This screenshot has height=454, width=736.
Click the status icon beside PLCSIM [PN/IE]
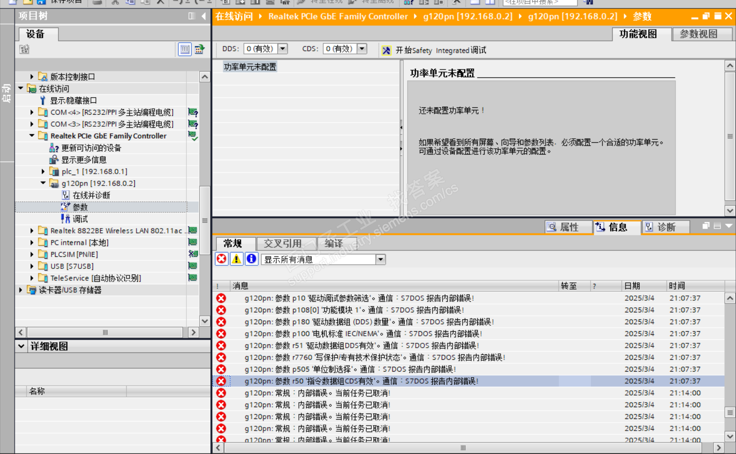pos(193,254)
